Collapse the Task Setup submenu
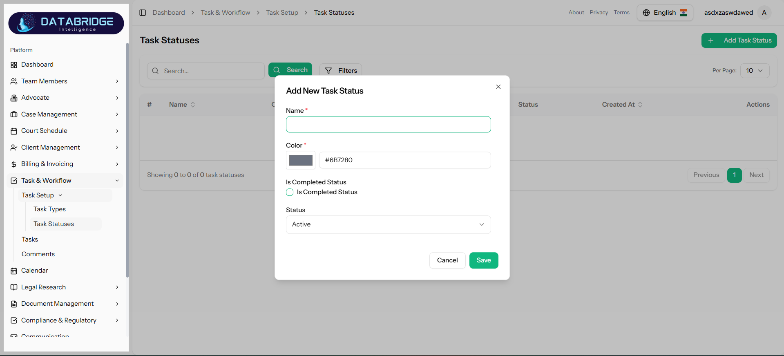 [60, 195]
